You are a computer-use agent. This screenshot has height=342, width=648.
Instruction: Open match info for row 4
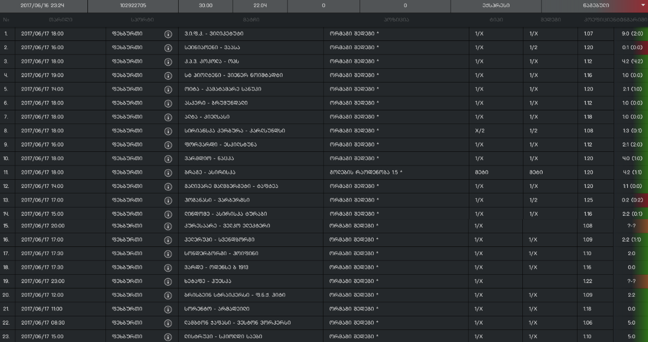[x=168, y=75]
